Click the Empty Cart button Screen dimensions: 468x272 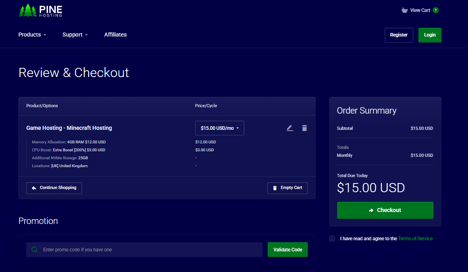[x=288, y=188]
